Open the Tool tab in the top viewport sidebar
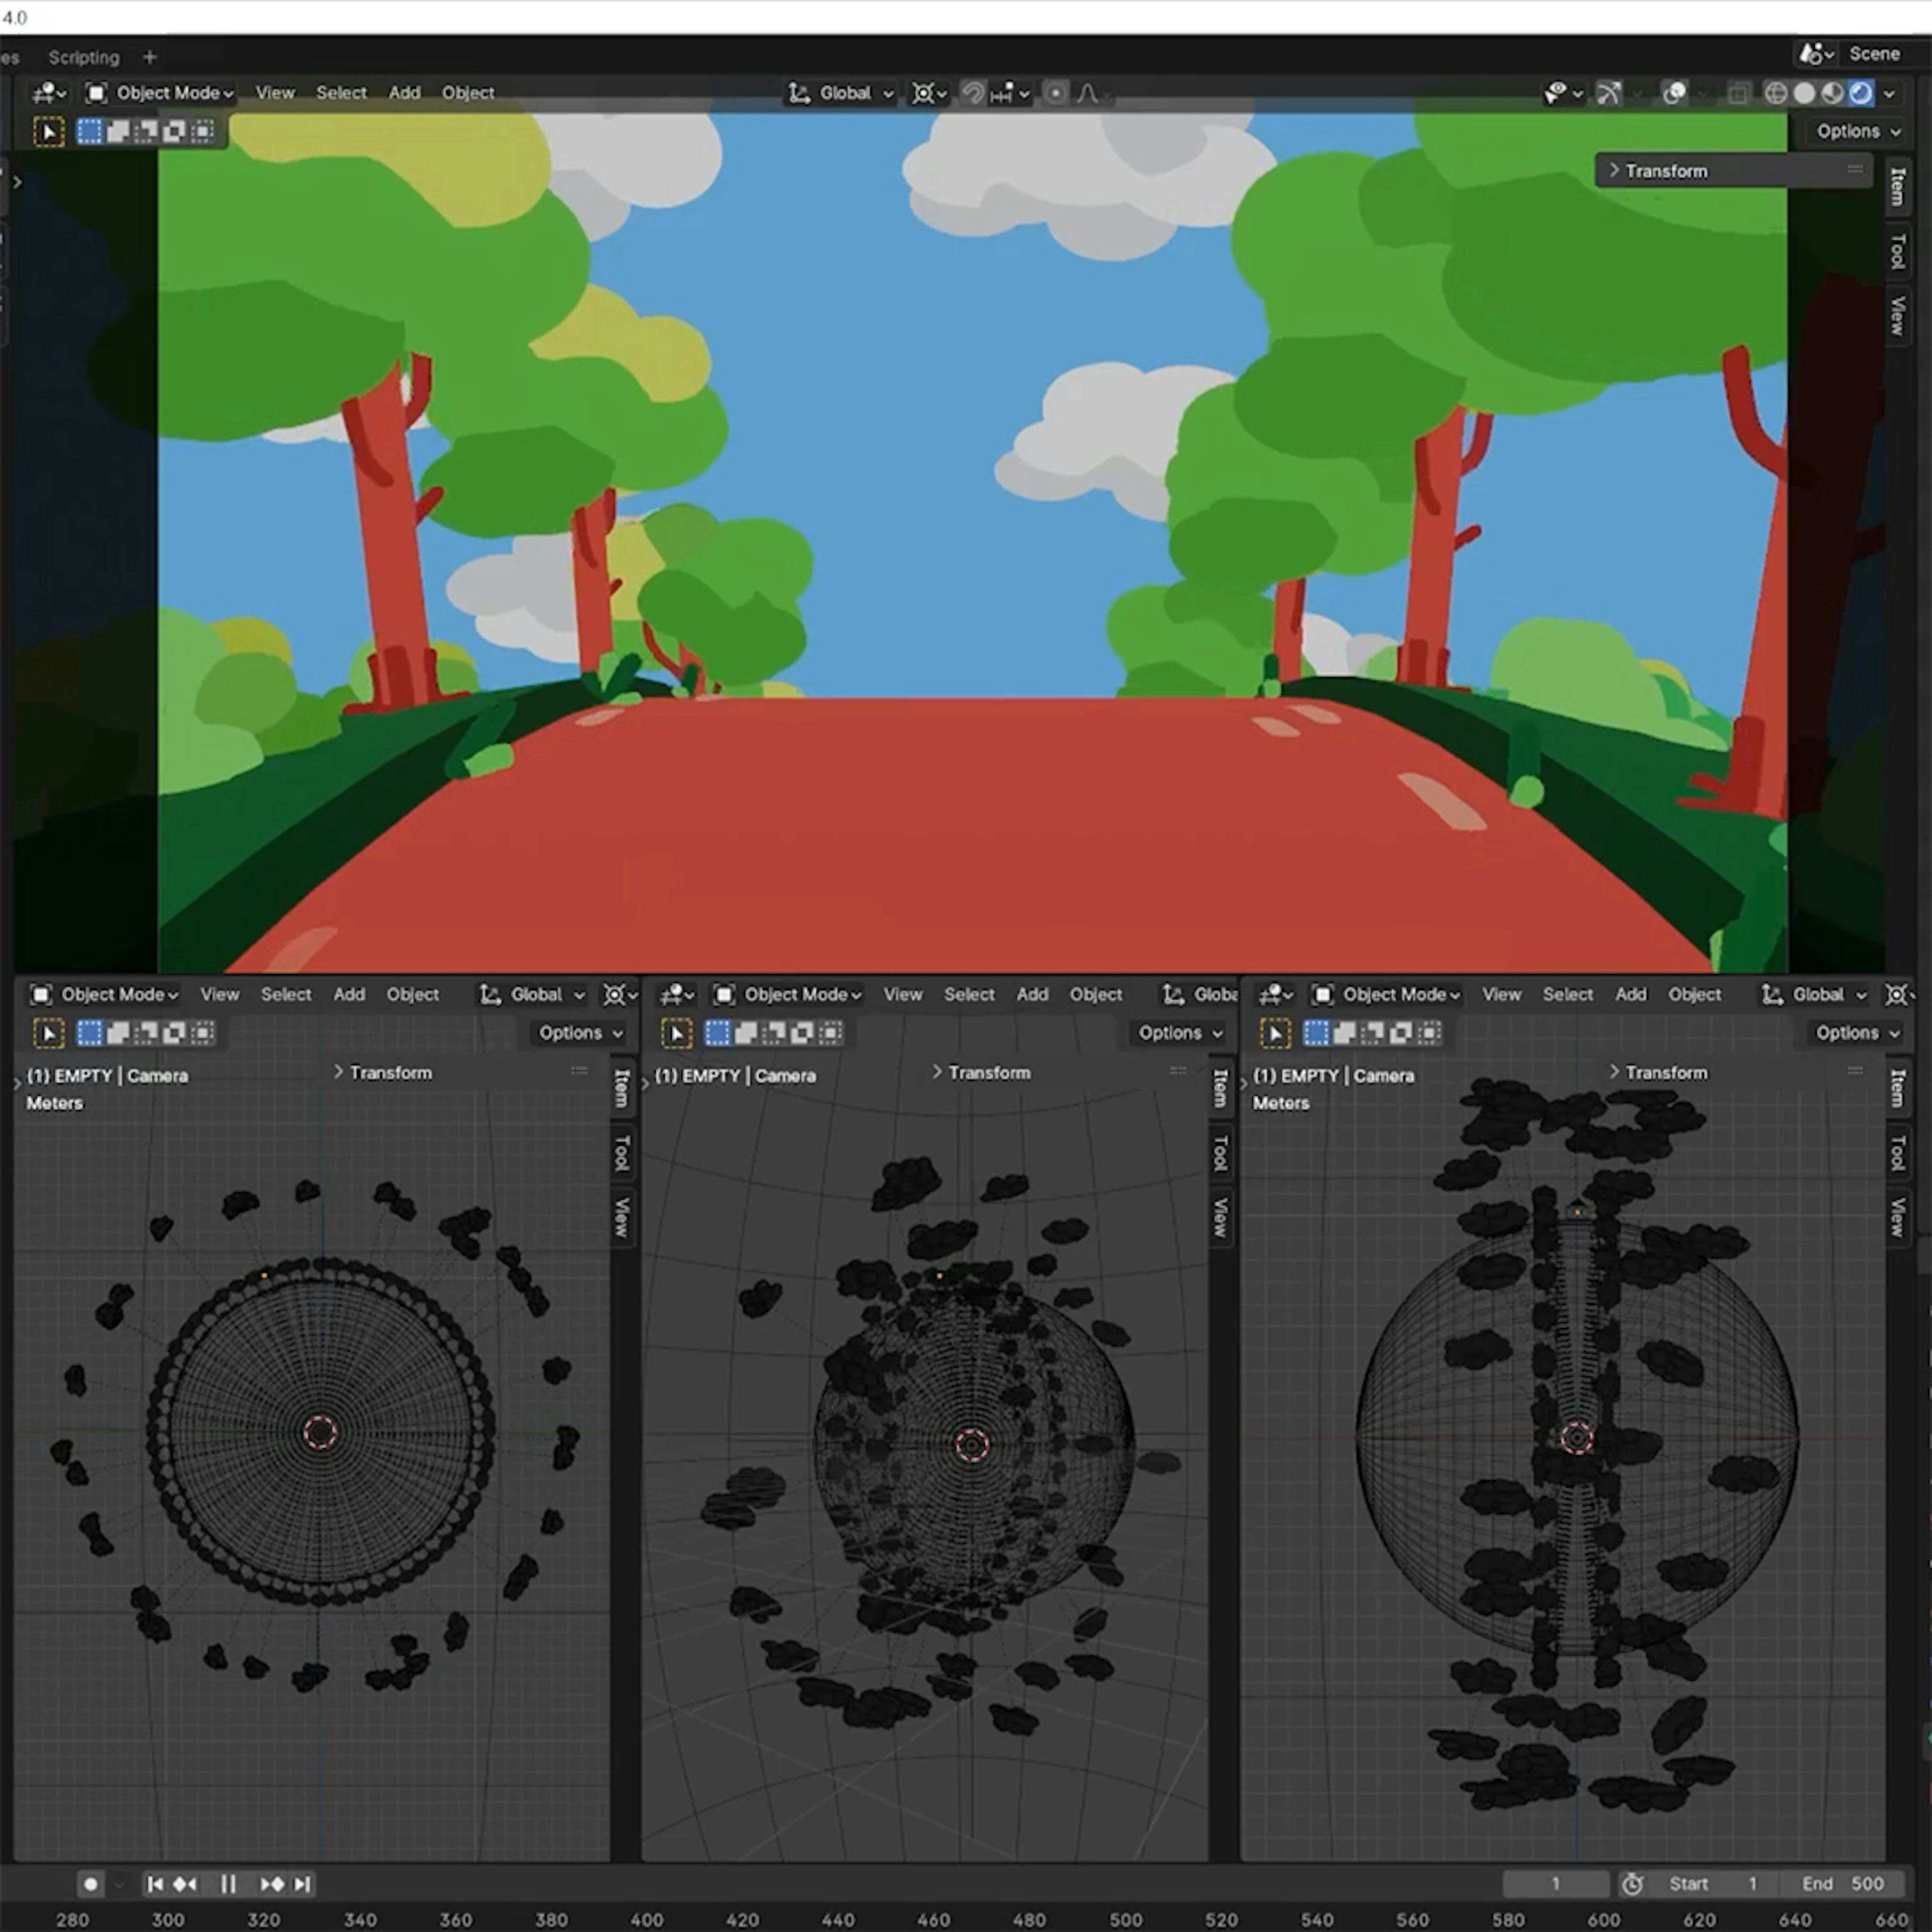Screen dimensions: 1932x1932 click(x=1897, y=251)
